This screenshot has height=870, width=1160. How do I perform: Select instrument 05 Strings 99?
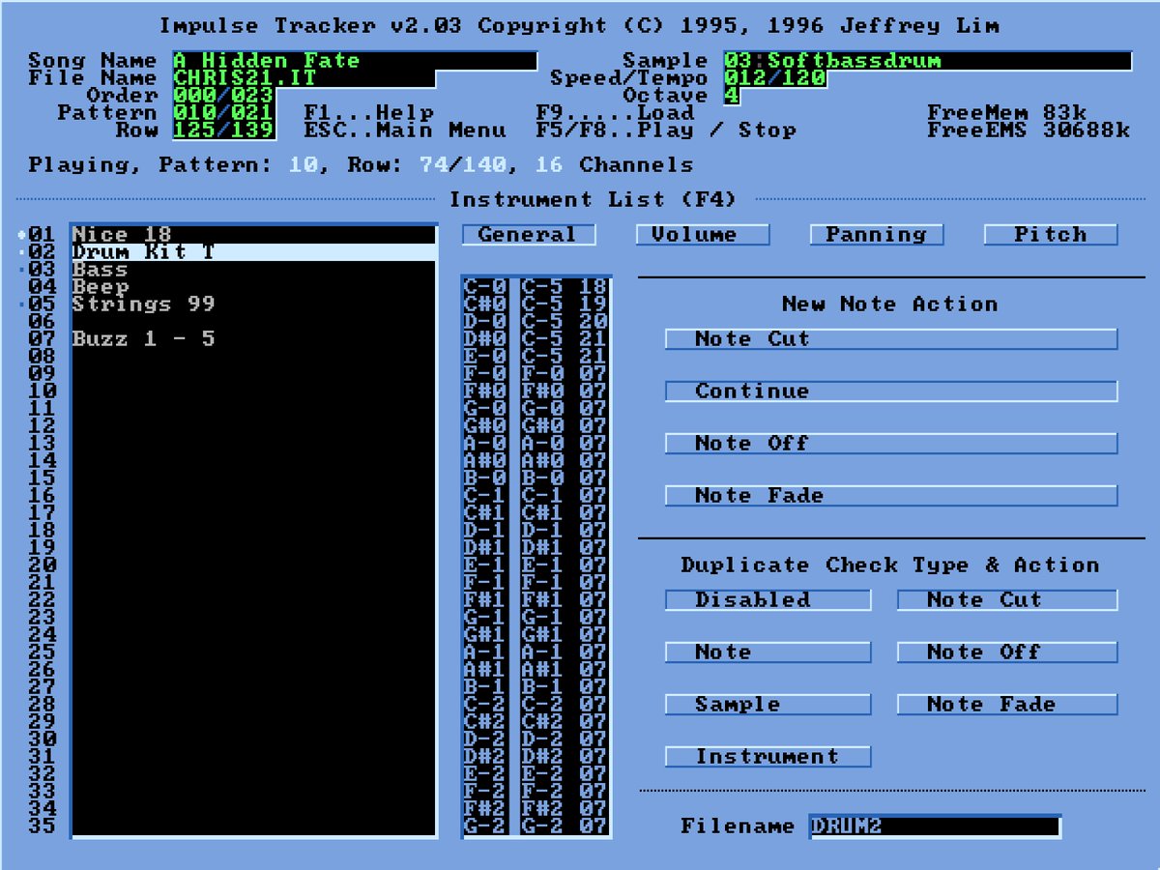pyautogui.click(x=253, y=304)
